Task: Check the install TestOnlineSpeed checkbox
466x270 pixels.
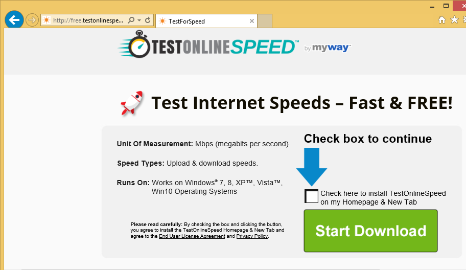Action: (x=311, y=196)
